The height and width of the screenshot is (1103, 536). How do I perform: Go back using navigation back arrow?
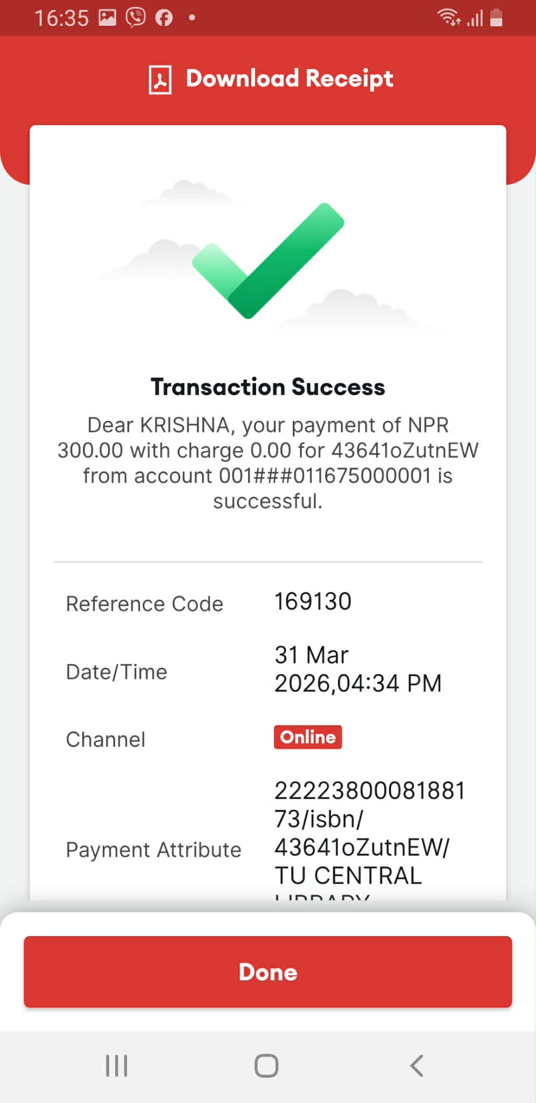click(x=417, y=1065)
